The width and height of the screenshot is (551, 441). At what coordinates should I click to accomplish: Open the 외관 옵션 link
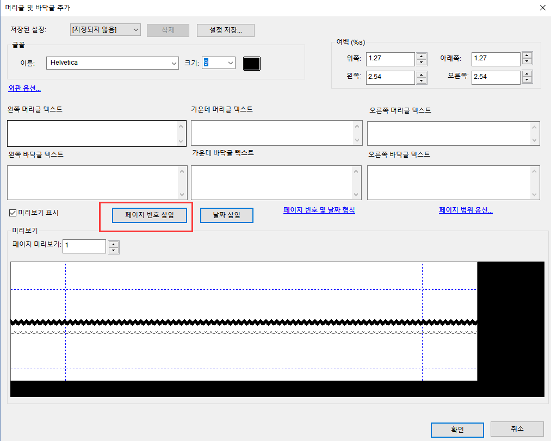[24, 88]
